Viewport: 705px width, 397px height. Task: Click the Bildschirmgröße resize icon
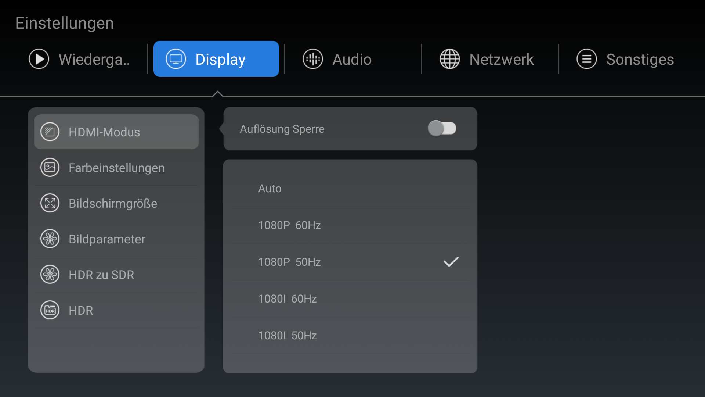(50, 203)
